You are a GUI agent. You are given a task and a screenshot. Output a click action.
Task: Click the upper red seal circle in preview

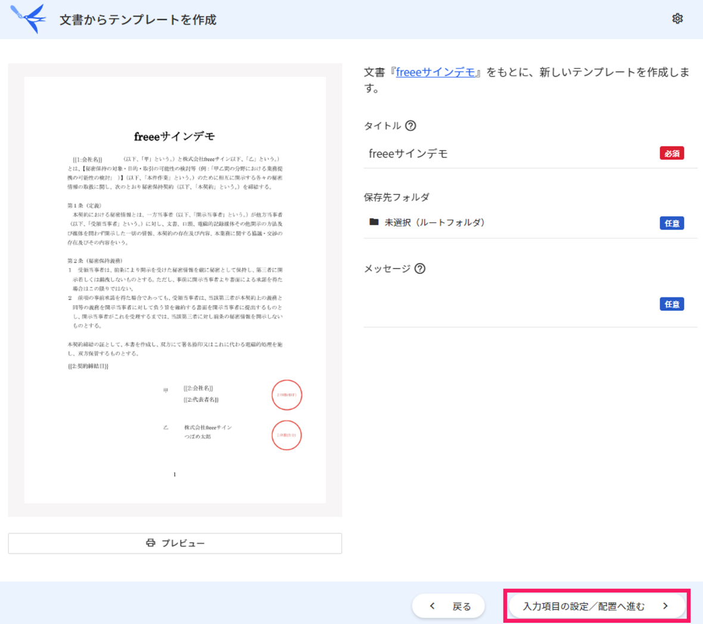[287, 395]
